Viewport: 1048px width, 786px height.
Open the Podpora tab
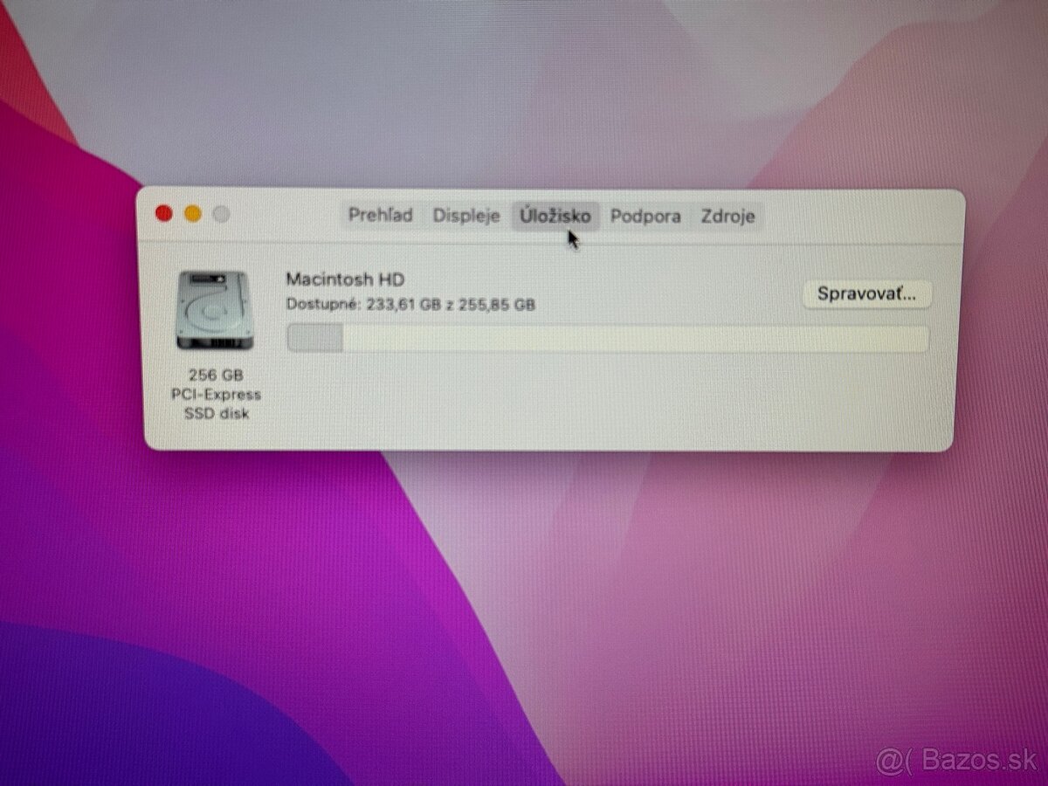coord(645,216)
